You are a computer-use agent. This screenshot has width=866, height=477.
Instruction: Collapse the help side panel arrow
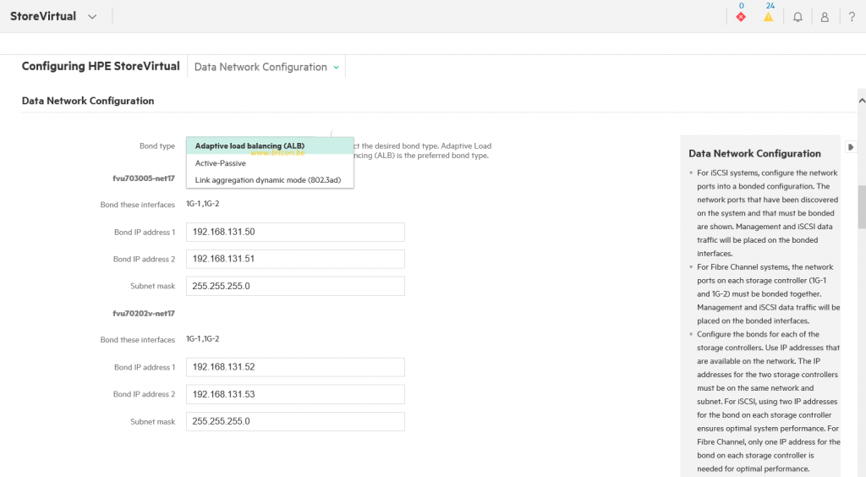point(851,147)
